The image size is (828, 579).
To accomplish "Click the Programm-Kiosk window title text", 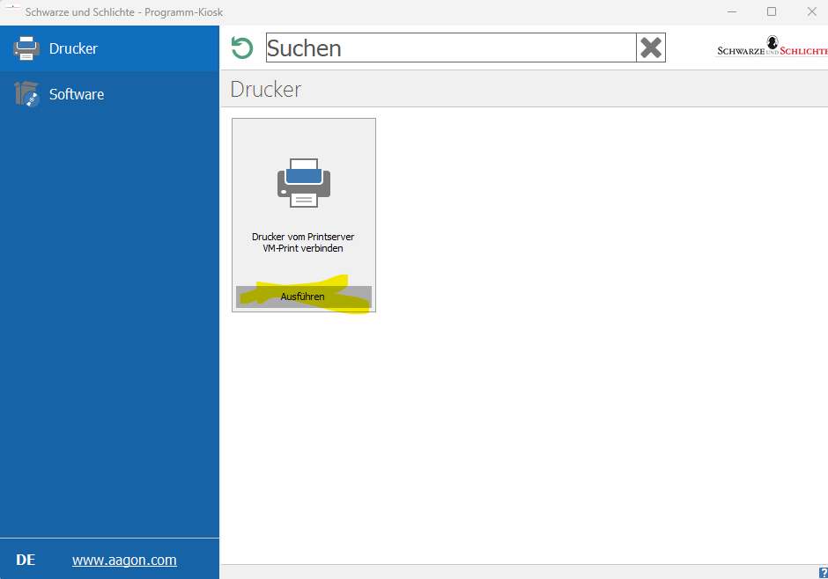I will pos(123,11).
